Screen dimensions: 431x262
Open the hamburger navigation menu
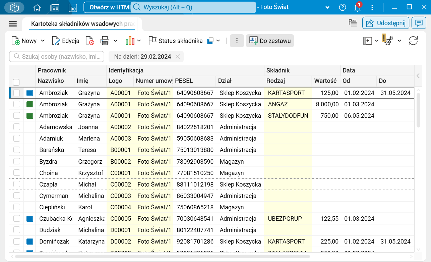point(13,23)
